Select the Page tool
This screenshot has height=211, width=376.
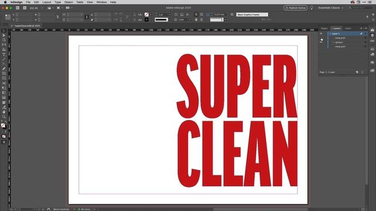pos(4,40)
